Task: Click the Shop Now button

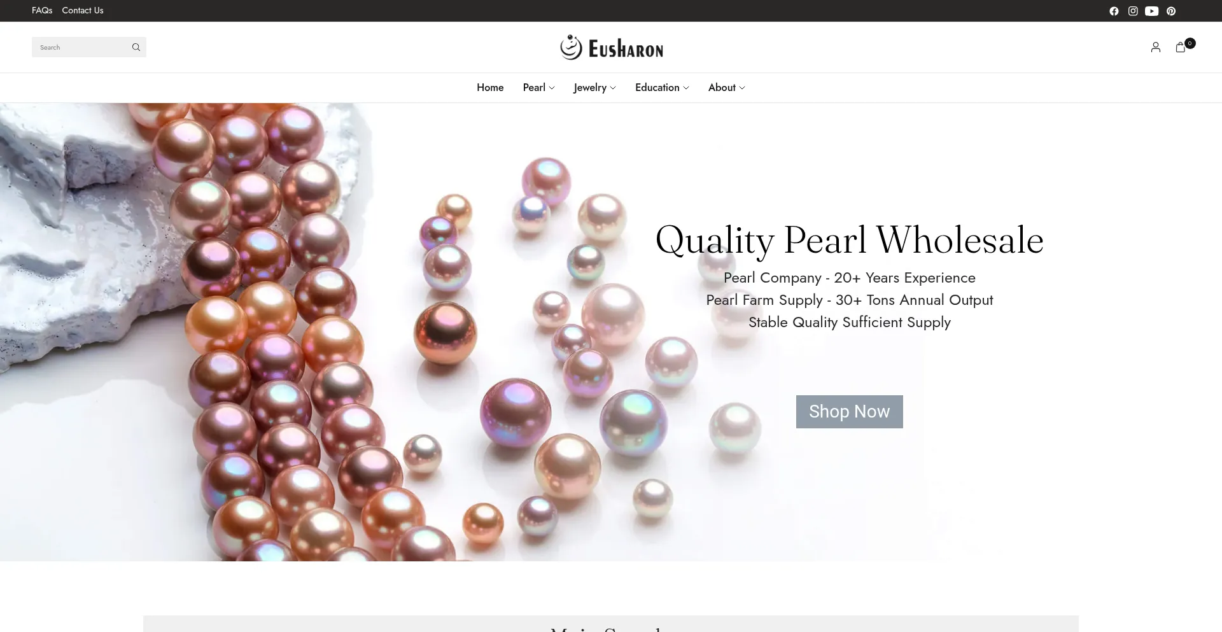Action: pyautogui.click(x=849, y=412)
